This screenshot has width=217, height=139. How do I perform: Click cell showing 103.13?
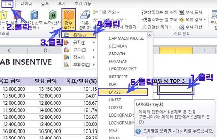coord(90,131)
